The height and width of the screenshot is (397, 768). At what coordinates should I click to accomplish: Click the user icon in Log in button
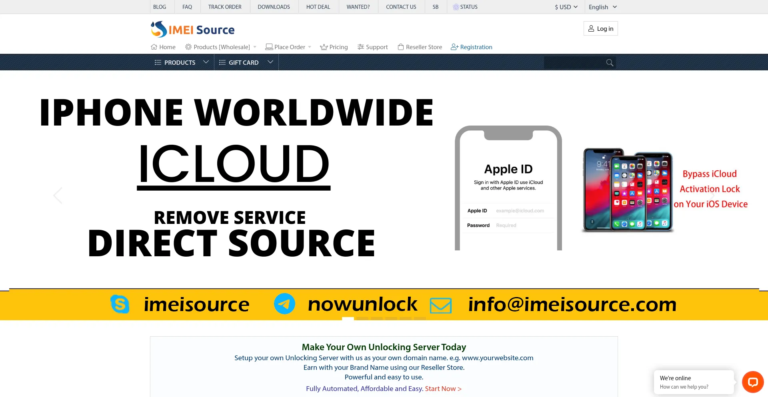click(x=591, y=28)
